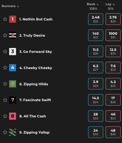The width and height of the screenshot is (122, 143).
Task: Click the blue number 4 silk icon
Action: (12, 68)
